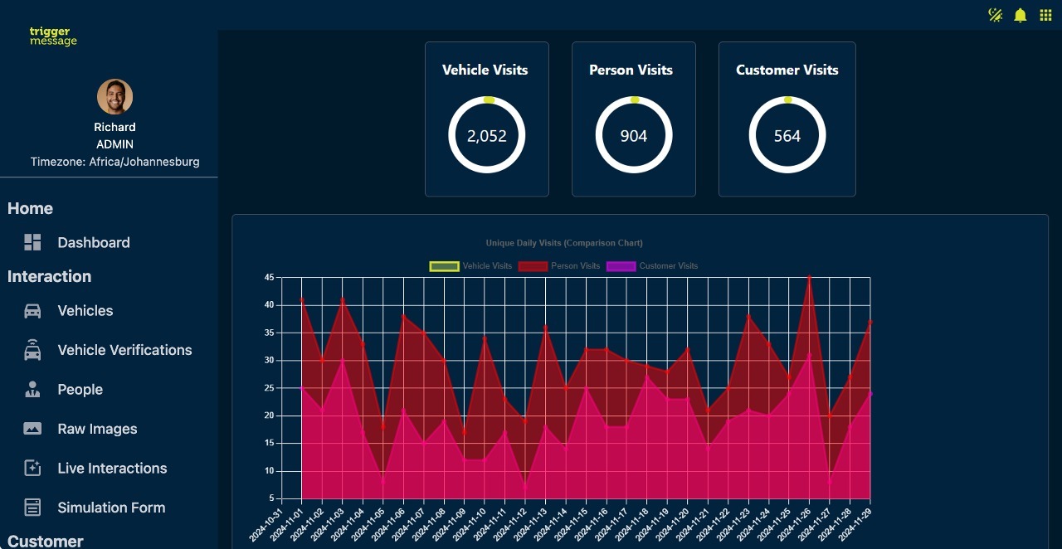The width and height of the screenshot is (1062, 549).
Task: Open the apps grid menu
Action: pos(1045,15)
